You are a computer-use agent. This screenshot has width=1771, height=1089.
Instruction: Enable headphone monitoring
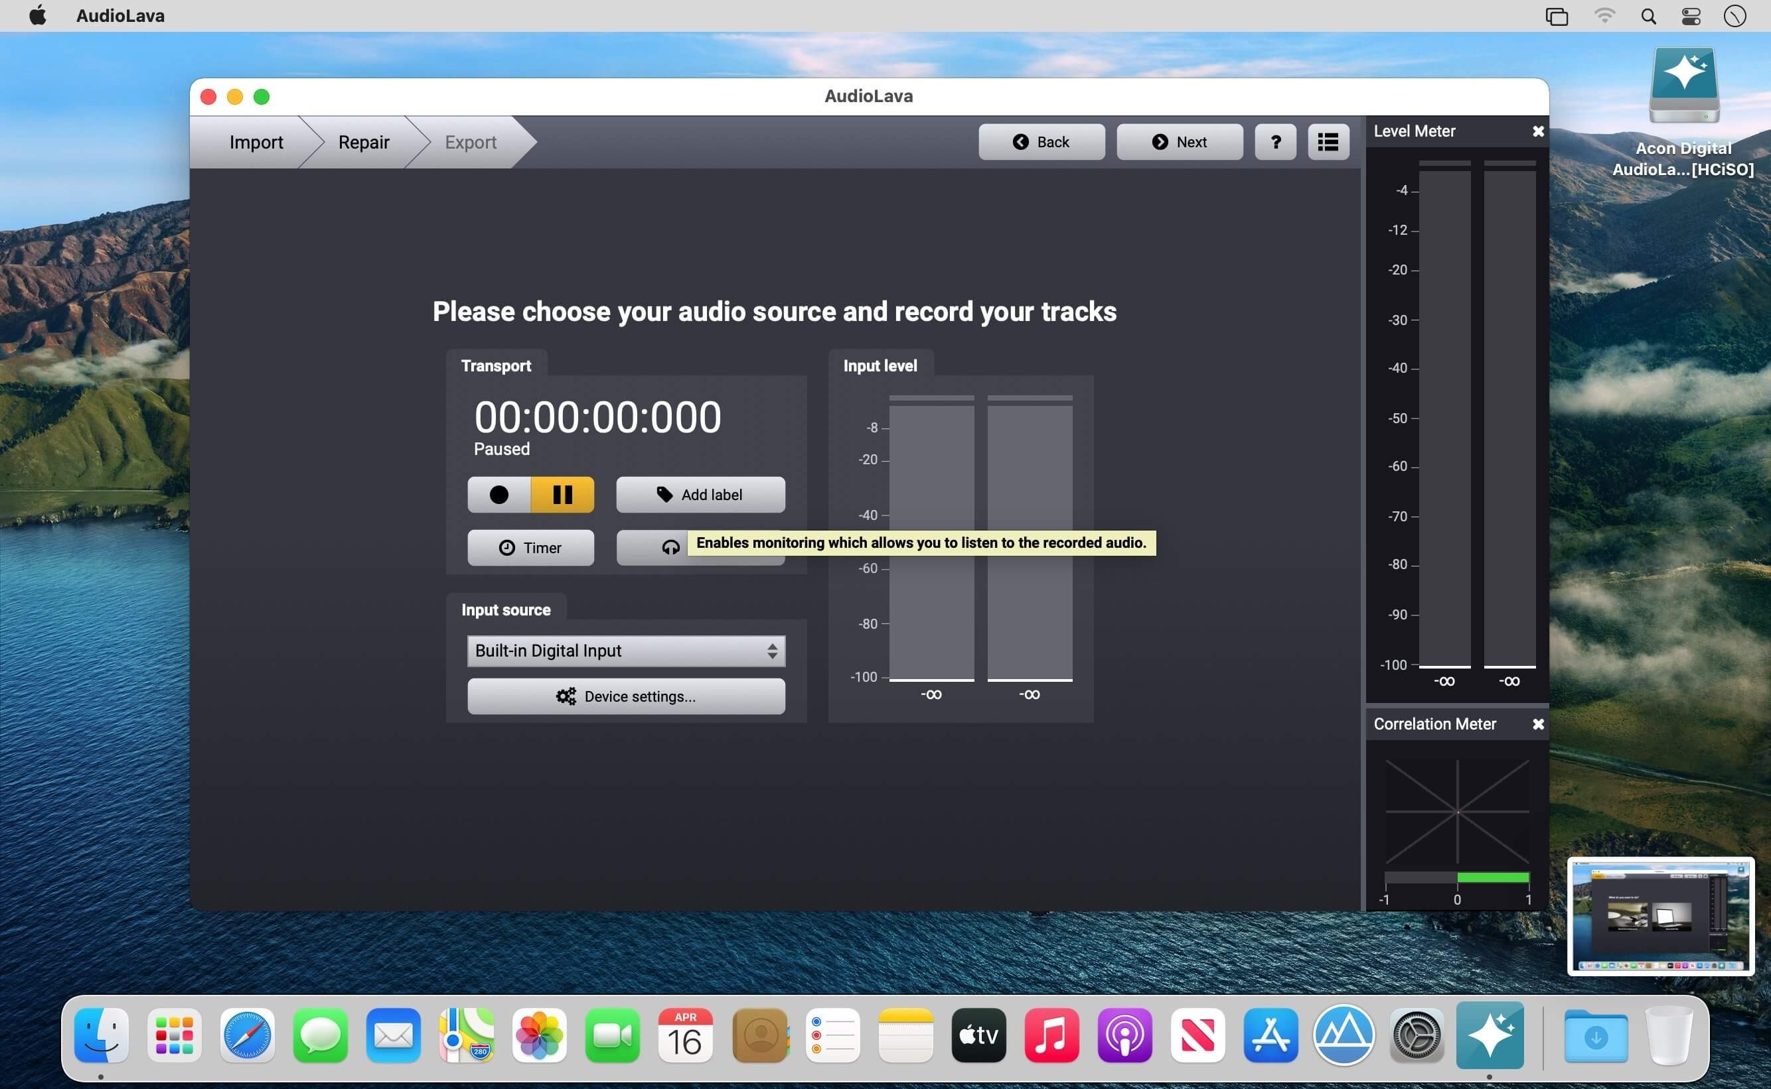[670, 547]
